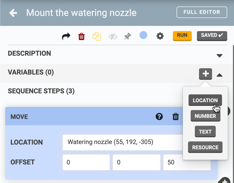The width and height of the screenshot is (234, 183).
Task: Open the variable add menu with the plus button
Action: coord(205,74)
